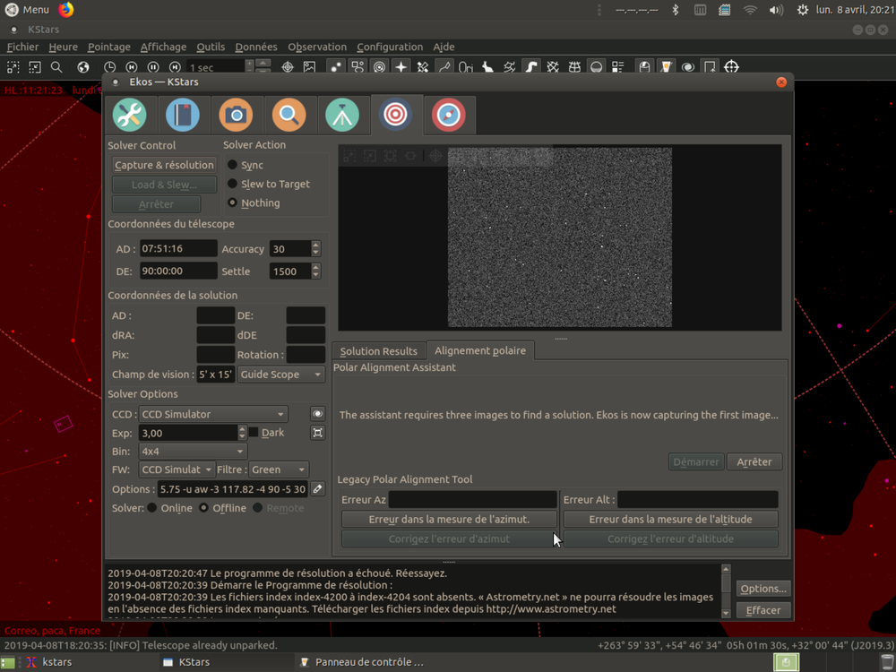Edit solver options with the pencil icon
Viewport: 896px width, 672px height.
(318, 488)
